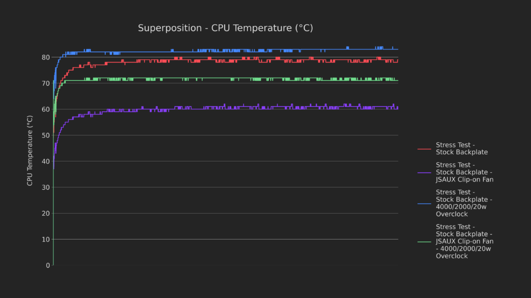Click the 20 y-axis tick label

pos(46,213)
